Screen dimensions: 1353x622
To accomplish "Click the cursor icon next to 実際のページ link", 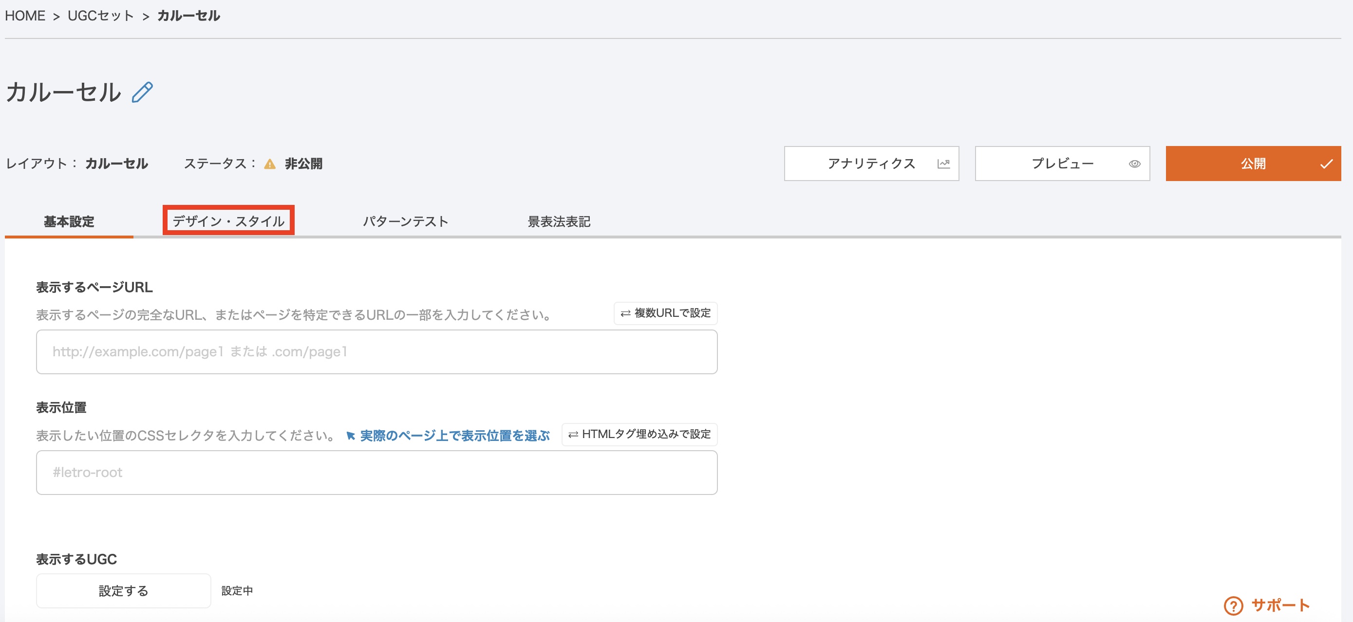I will pyautogui.click(x=350, y=436).
